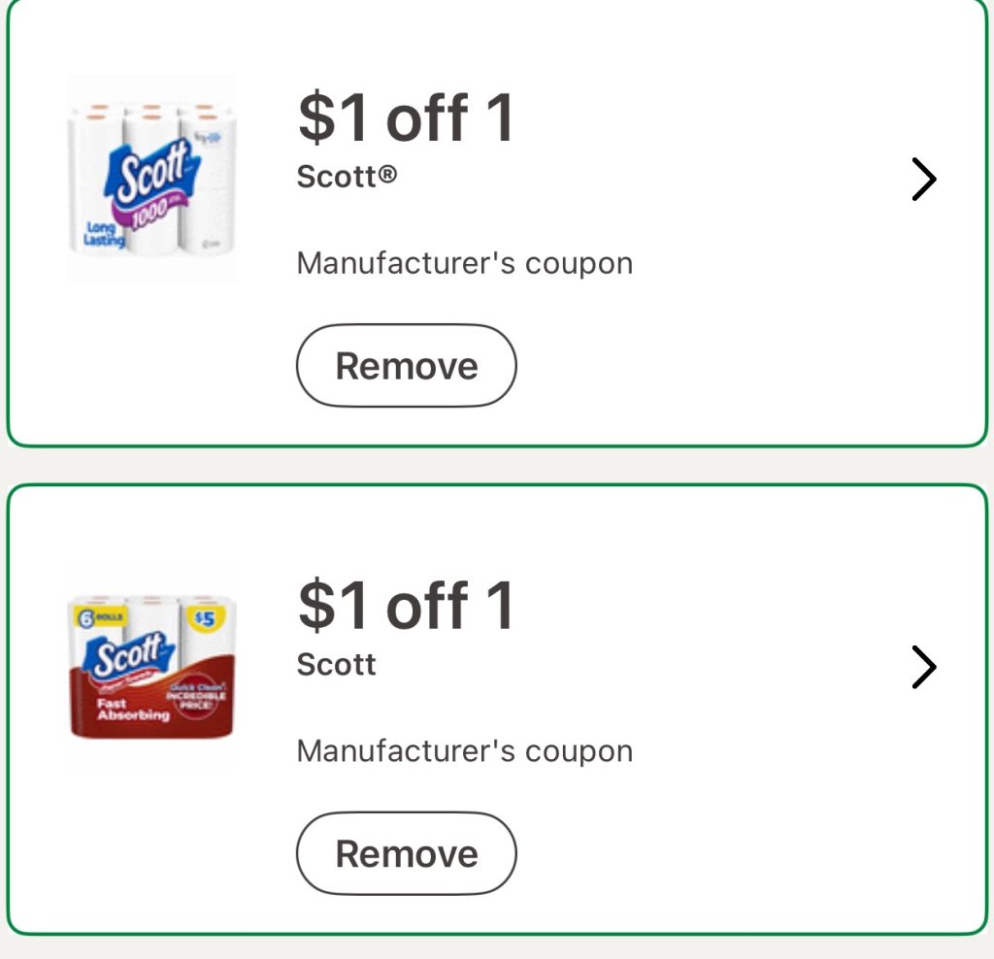Remove the Scott® toilet paper coupon
Viewport: 994px width, 959px height.
pos(406,366)
